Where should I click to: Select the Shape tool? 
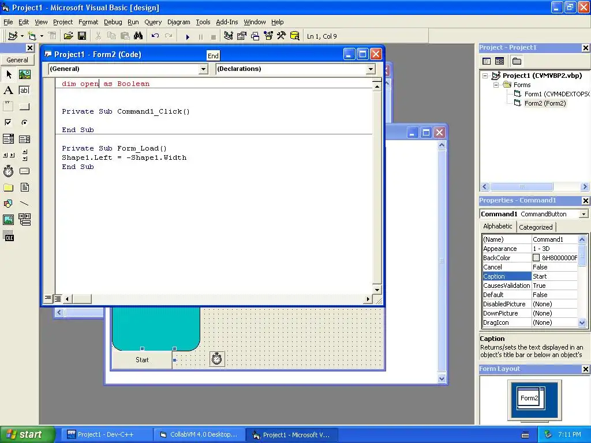coord(8,204)
